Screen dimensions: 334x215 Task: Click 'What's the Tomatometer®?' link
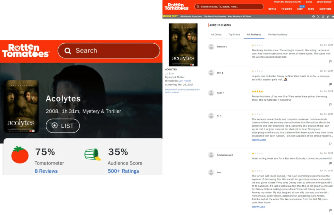point(287,2)
